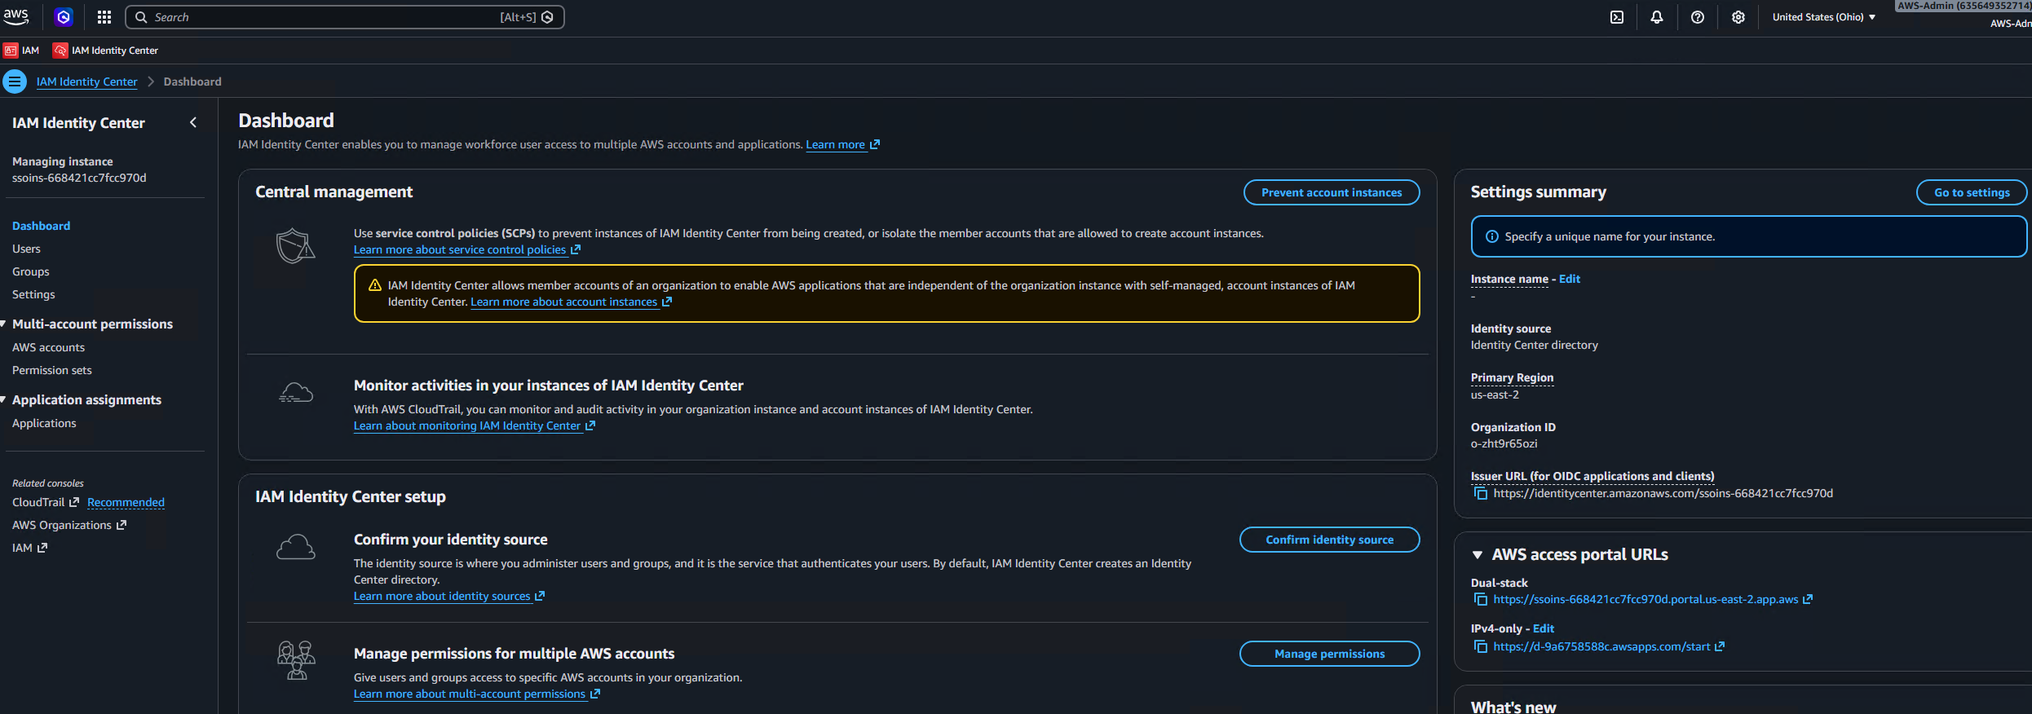Copy the Issuer URL with the copy icon

1481,493
